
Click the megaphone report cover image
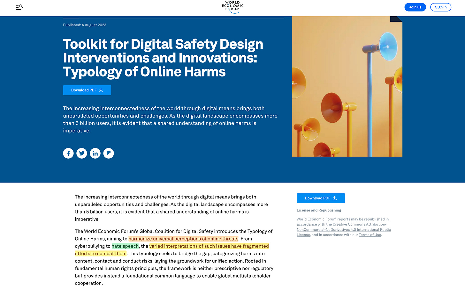(x=347, y=87)
